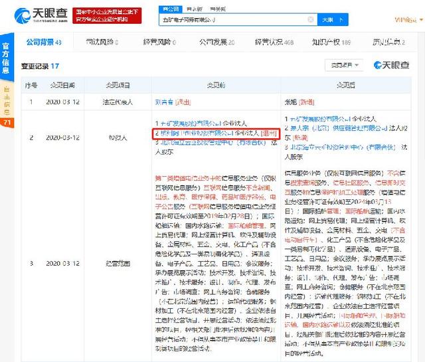
Task: Click the blue 天眼一下 search button
Action: [x=333, y=19]
